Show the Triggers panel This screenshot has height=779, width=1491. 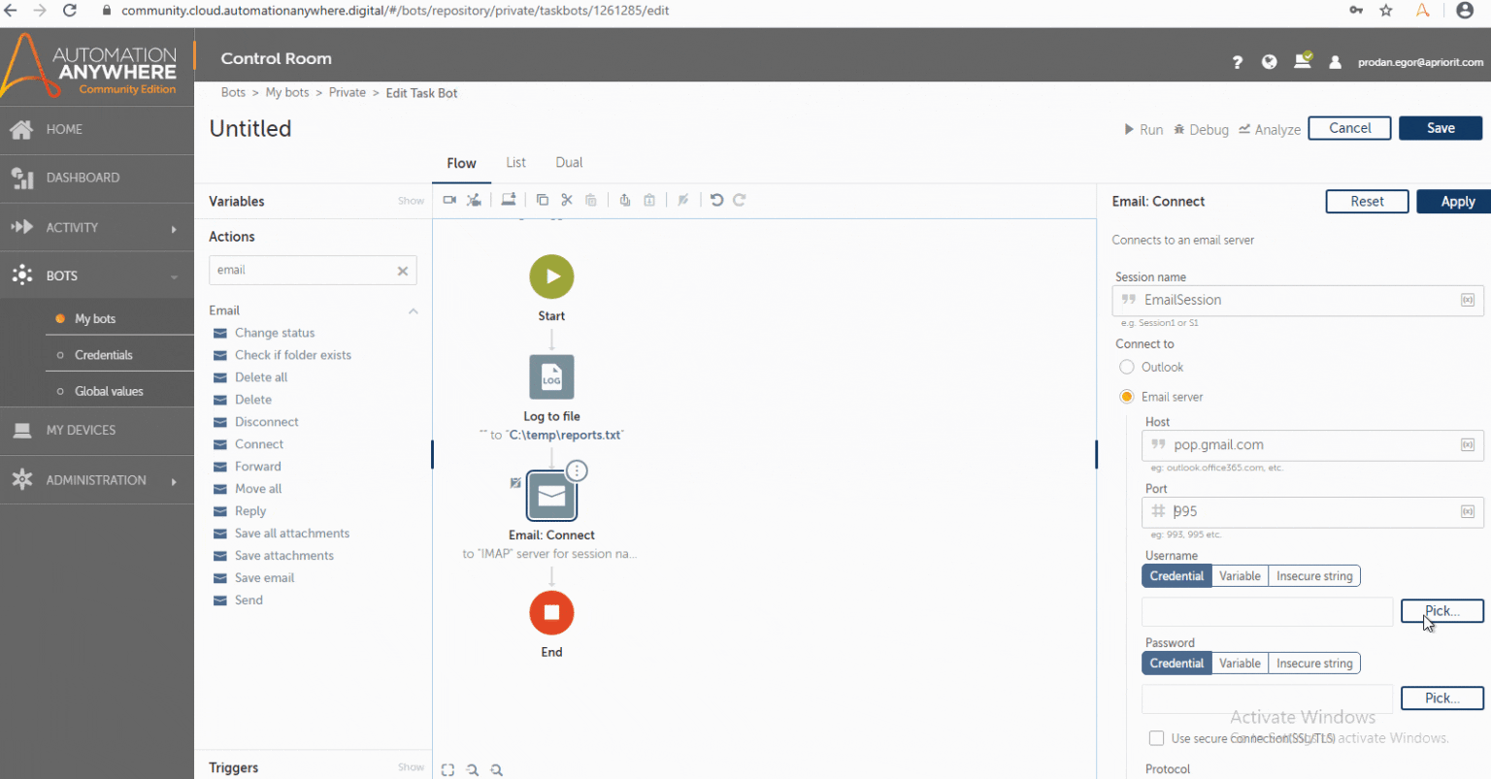tap(411, 766)
